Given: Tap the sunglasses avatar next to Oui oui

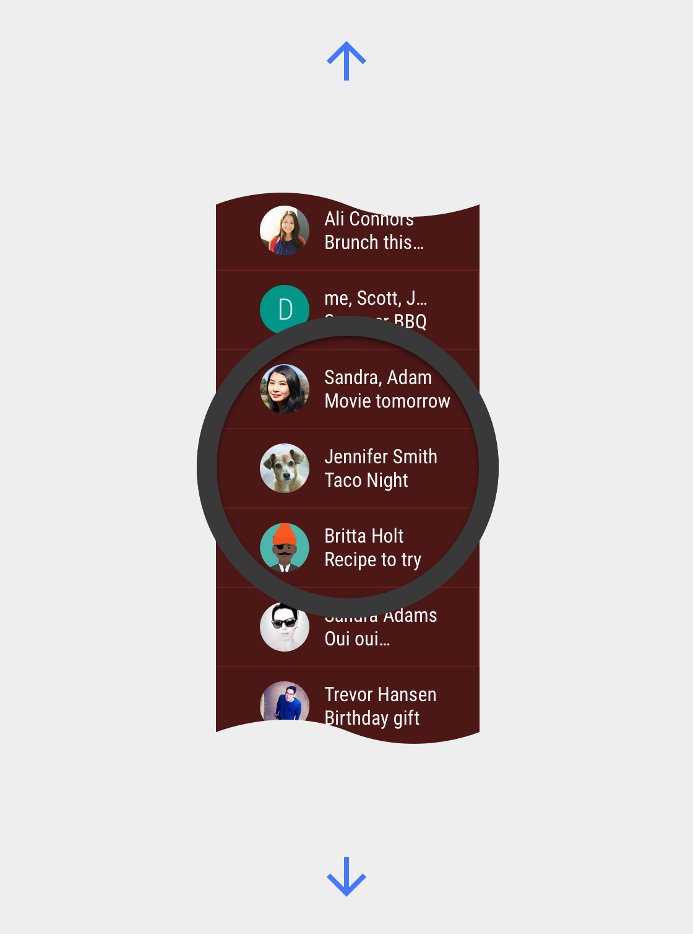Looking at the screenshot, I should click(285, 627).
